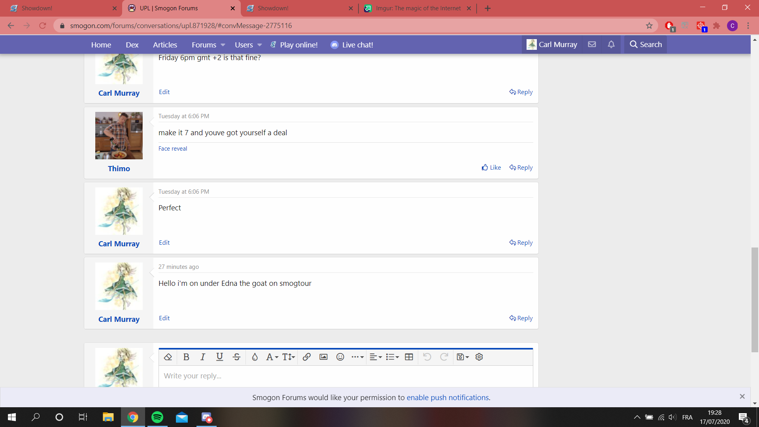Open the Forums navigation item

click(x=204, y=45)
